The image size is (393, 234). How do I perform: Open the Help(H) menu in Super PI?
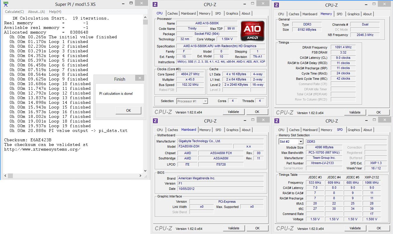(55, 12)
